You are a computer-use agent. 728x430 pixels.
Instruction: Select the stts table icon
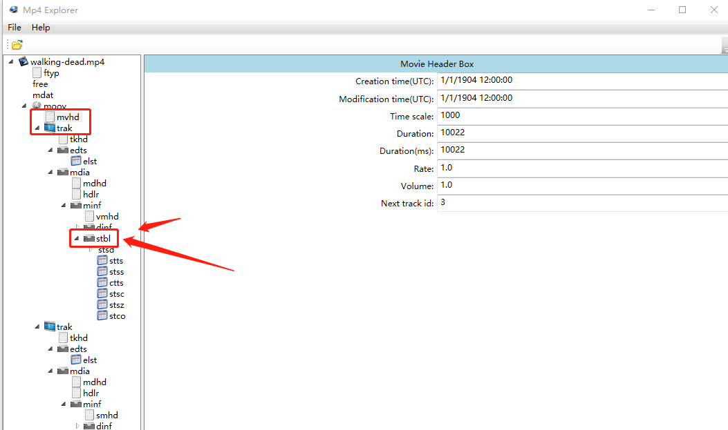pyautogui.click(x=103, y=261)
